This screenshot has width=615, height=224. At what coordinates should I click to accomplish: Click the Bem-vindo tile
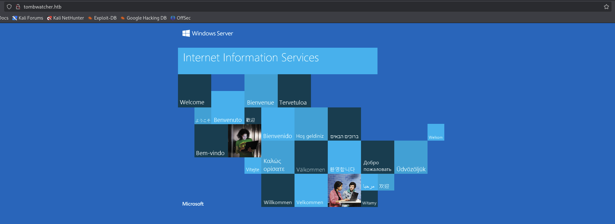pyautogui.click(x=211, y=141)
